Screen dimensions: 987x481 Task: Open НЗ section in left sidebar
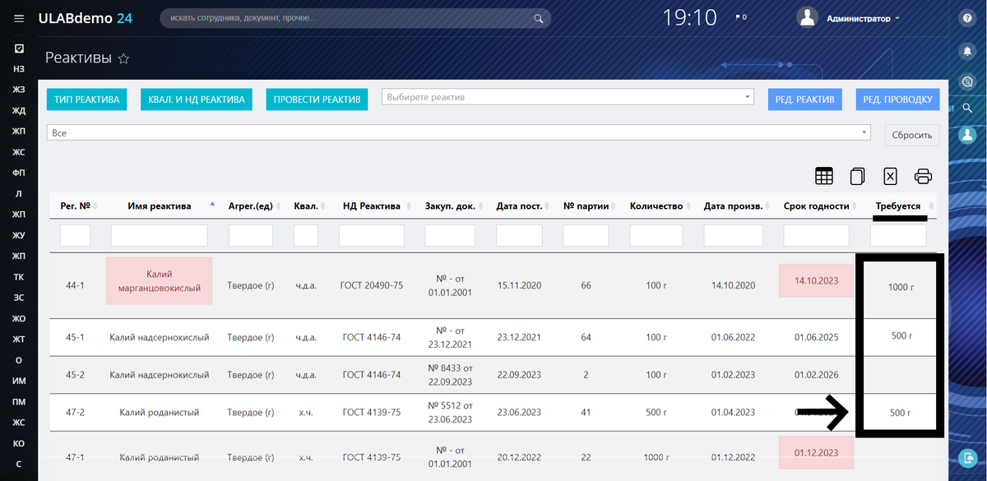click(x=19, y=68)
